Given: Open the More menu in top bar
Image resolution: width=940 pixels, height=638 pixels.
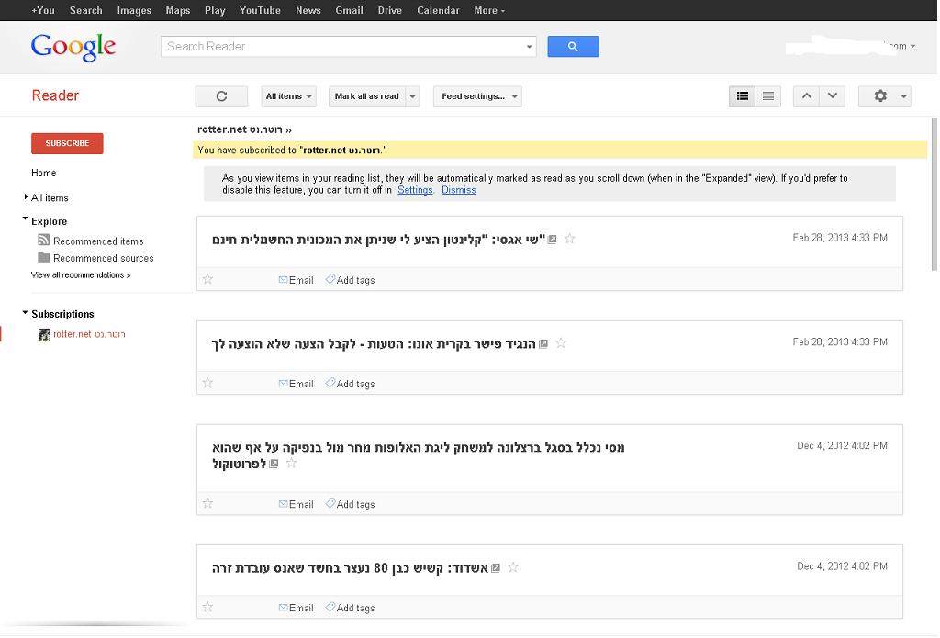Looking at the screenshot, I should (489, 10).
